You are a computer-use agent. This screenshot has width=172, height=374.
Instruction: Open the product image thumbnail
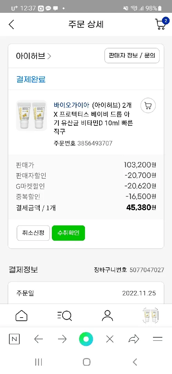click(x=31, y=116)
